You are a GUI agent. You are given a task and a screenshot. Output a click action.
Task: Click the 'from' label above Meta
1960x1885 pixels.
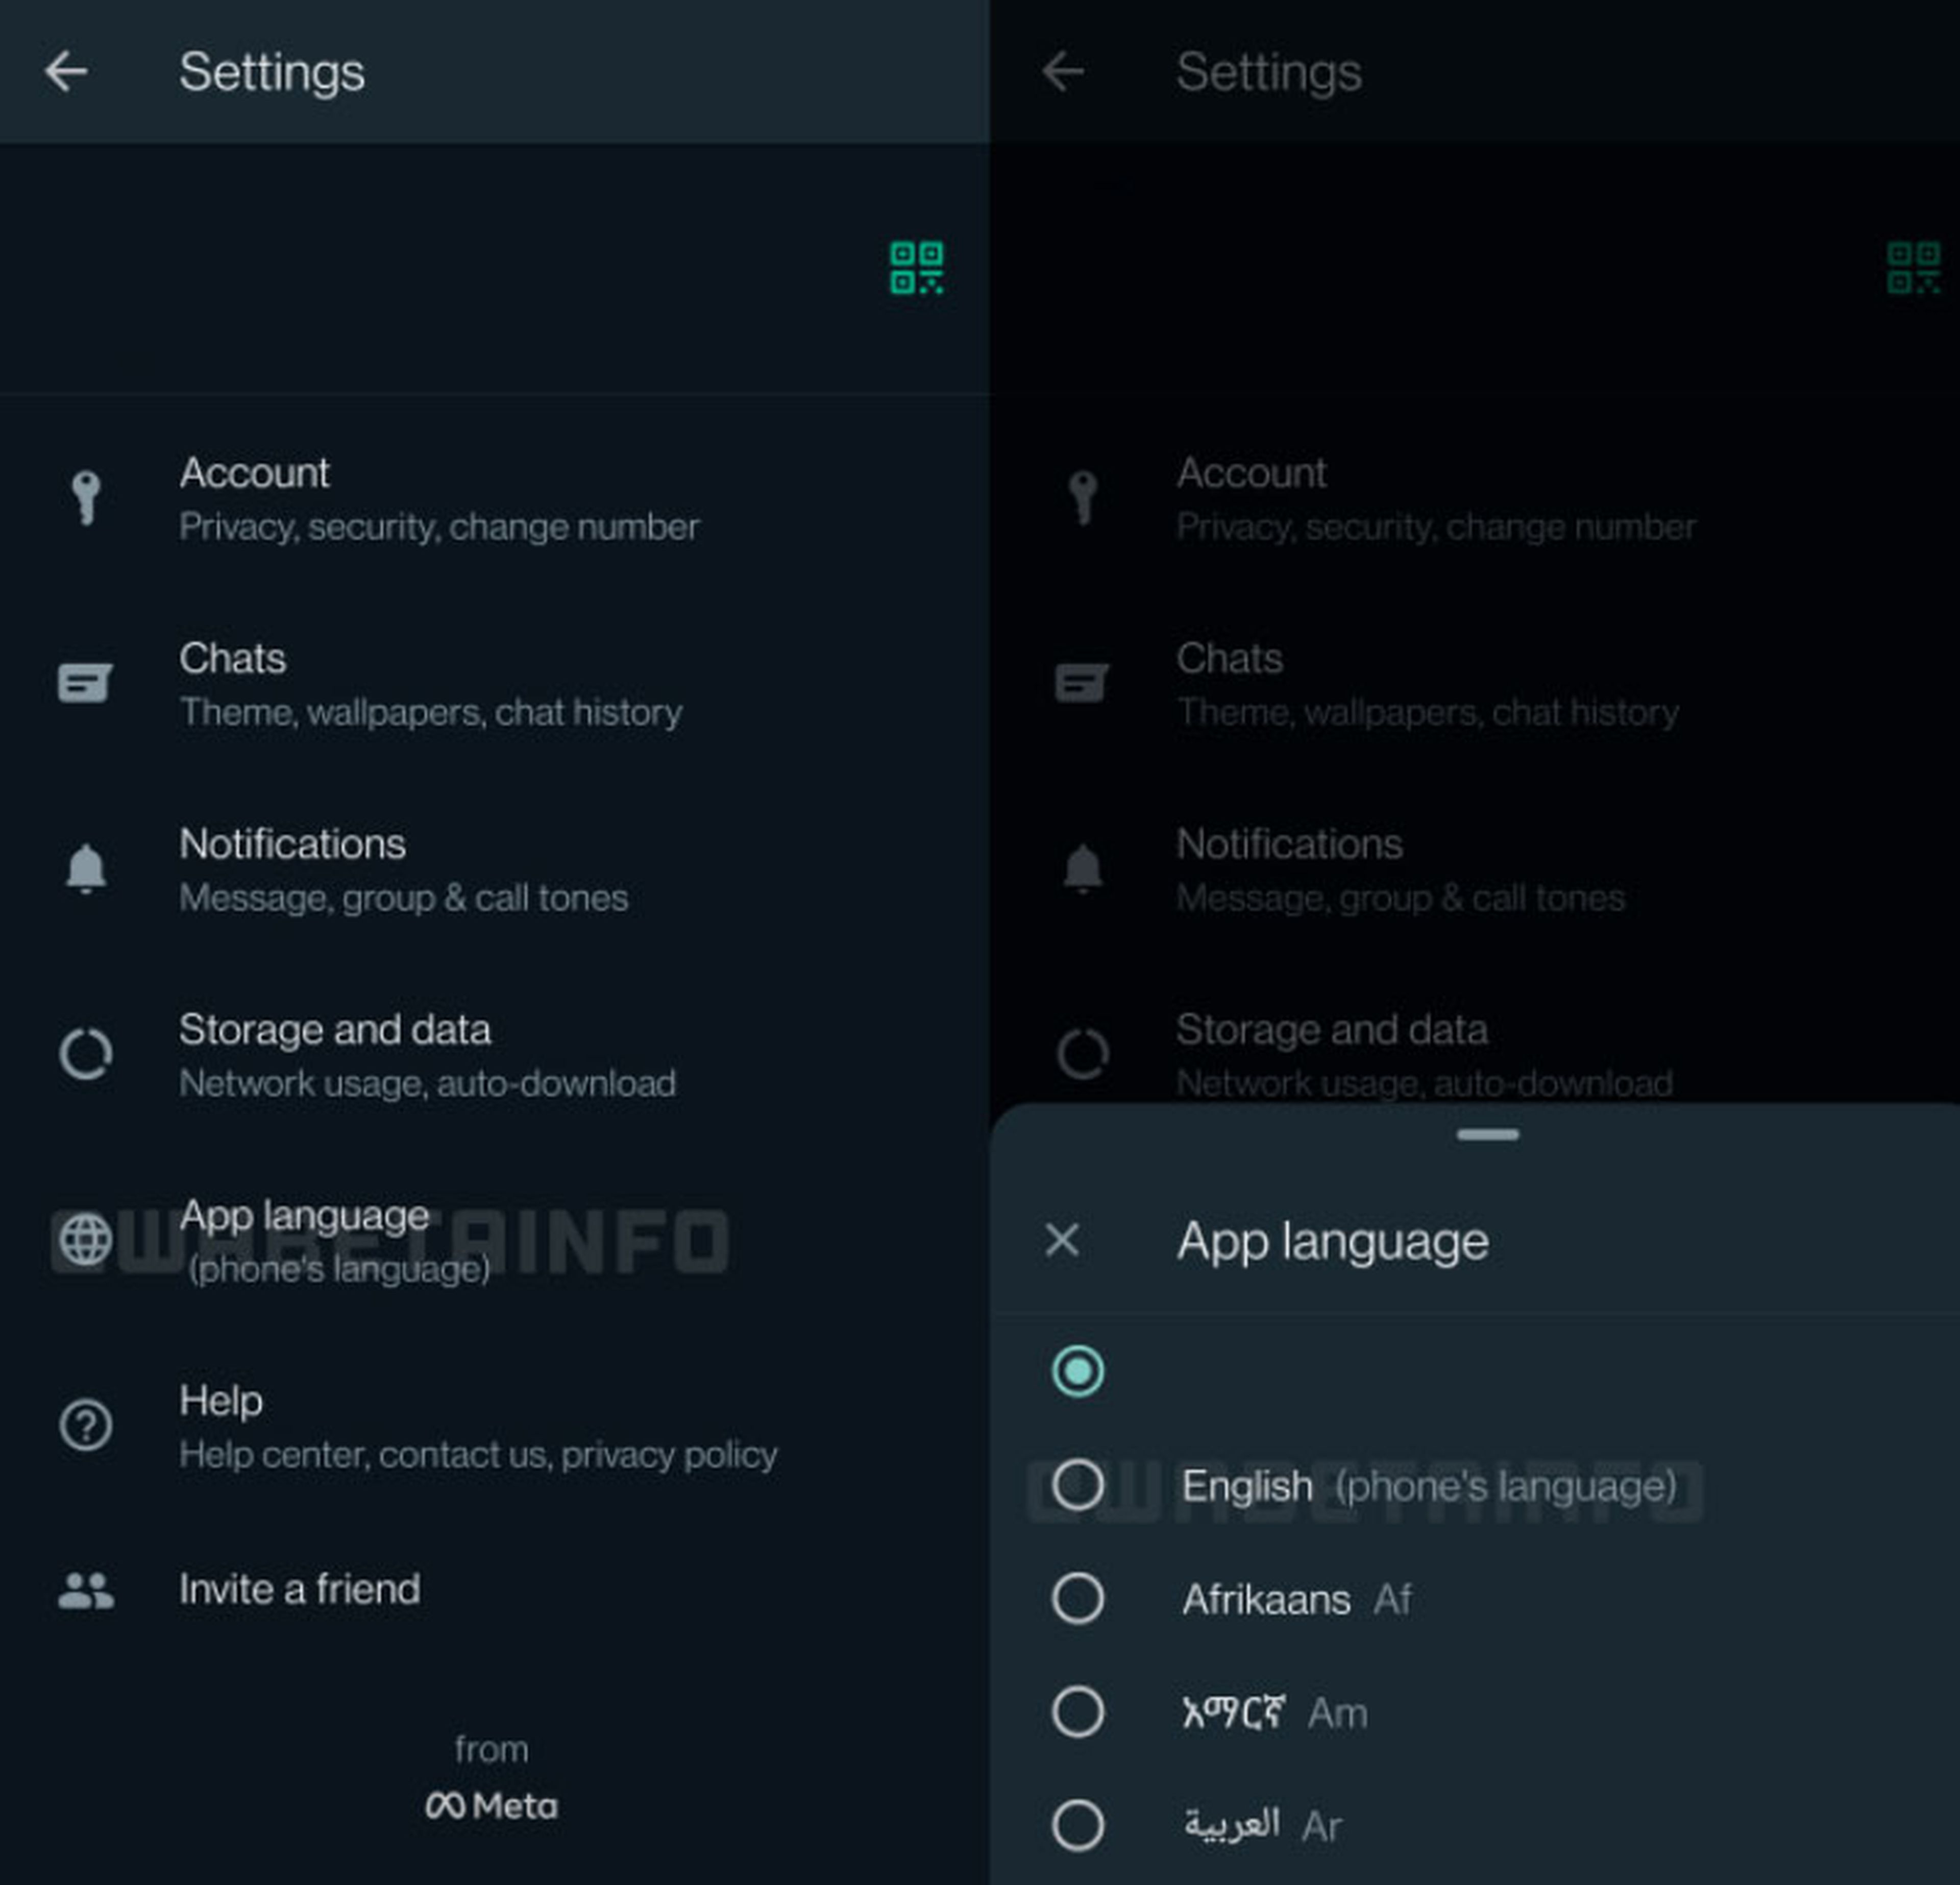coord(491,1749)
